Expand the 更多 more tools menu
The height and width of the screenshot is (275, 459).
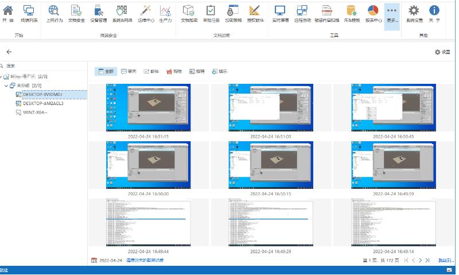point(391,14)
